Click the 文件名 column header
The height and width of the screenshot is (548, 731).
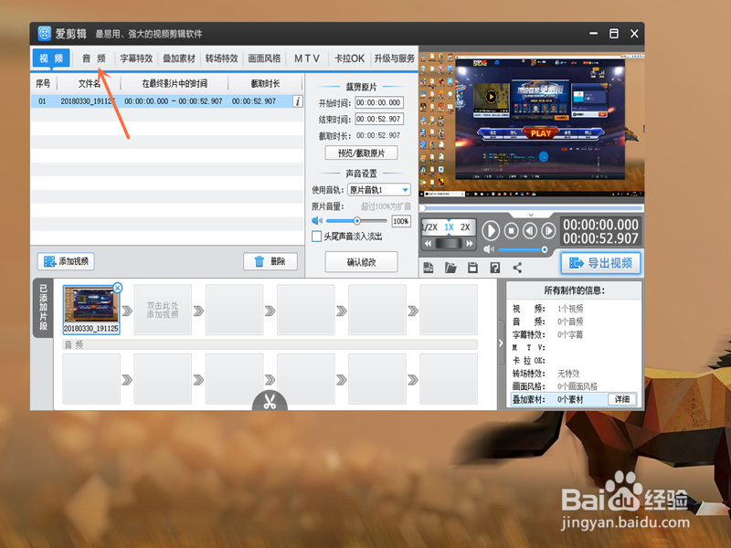[89, 83]
